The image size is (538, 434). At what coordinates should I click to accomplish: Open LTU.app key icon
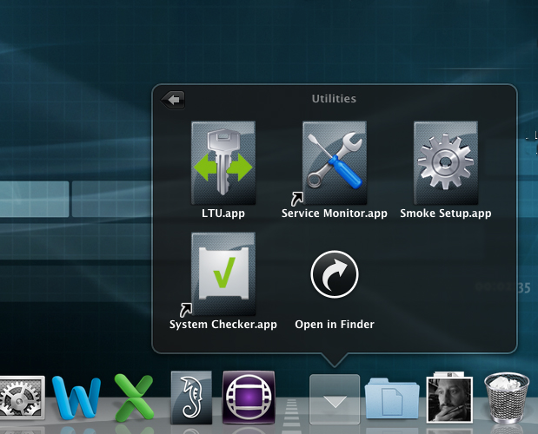pos(223,162)
